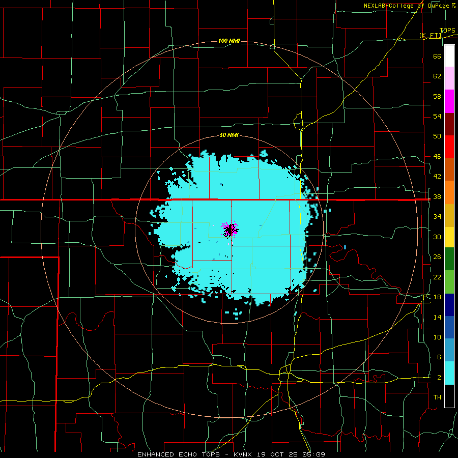Select the dark orange legend swatch
Image resolution: width=458 pixels, height=458 pixels.
449,169
